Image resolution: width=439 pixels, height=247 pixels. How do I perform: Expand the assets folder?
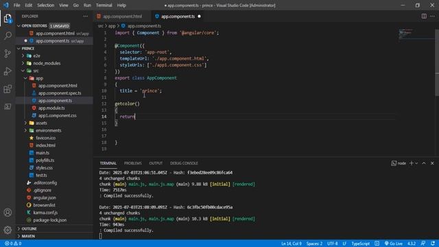coord(25,123)
